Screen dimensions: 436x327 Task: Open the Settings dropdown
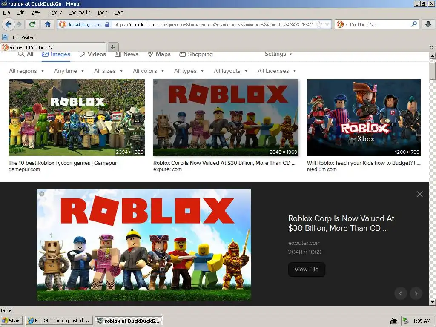click(278, 54)
